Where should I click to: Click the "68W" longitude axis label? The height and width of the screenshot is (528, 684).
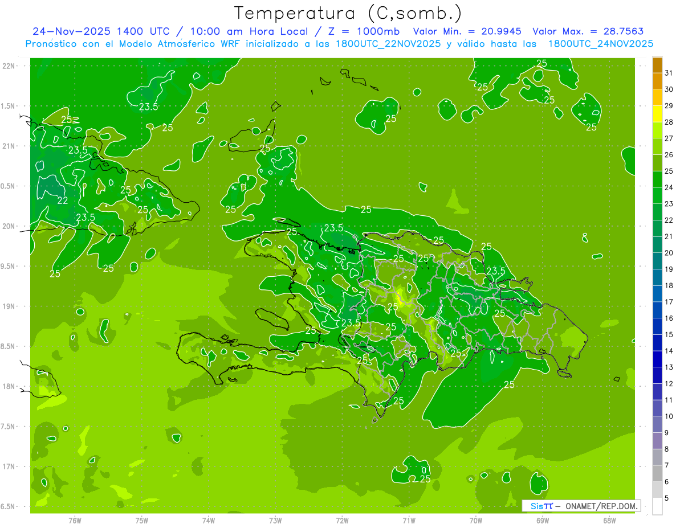pyautogui.click(x=609, y=521)
